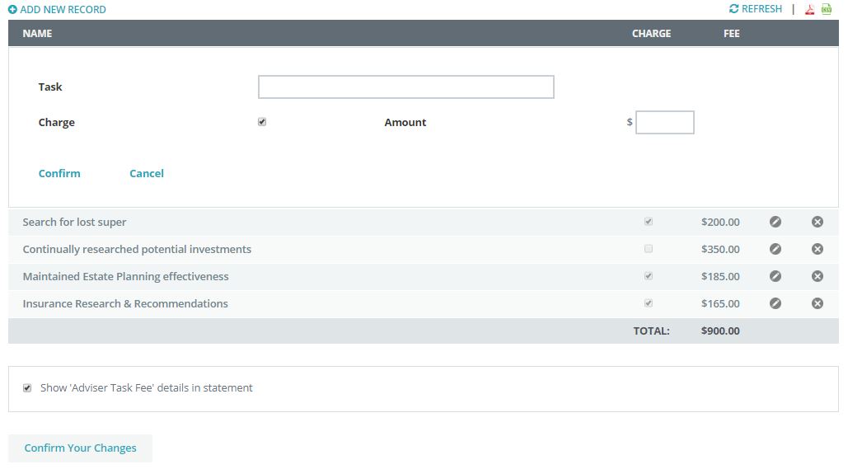848x469 pixels.
Task: Cancel the new record form
Action: (x=147, y=173)
